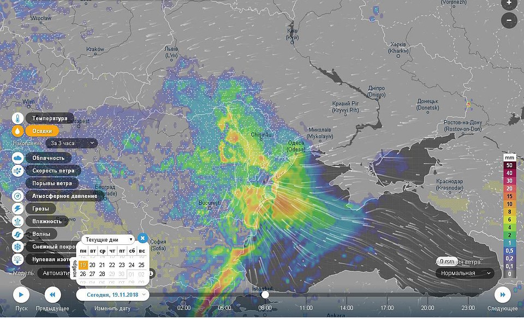Click the Дніпро (Dnipro) city label

coord(376,92)
